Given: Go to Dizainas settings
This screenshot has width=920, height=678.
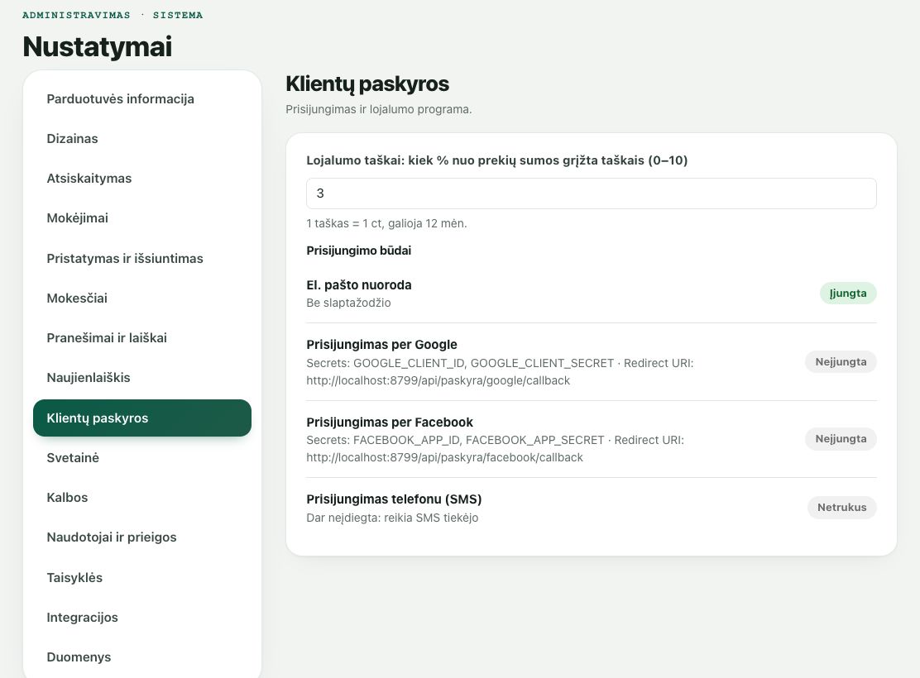Looking at the screenshot, I should point(142,138).
